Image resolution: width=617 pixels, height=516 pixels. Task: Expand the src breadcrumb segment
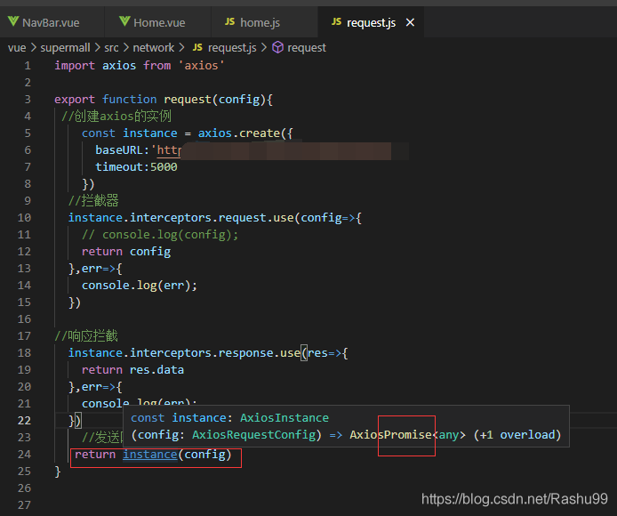coord(111,48)
